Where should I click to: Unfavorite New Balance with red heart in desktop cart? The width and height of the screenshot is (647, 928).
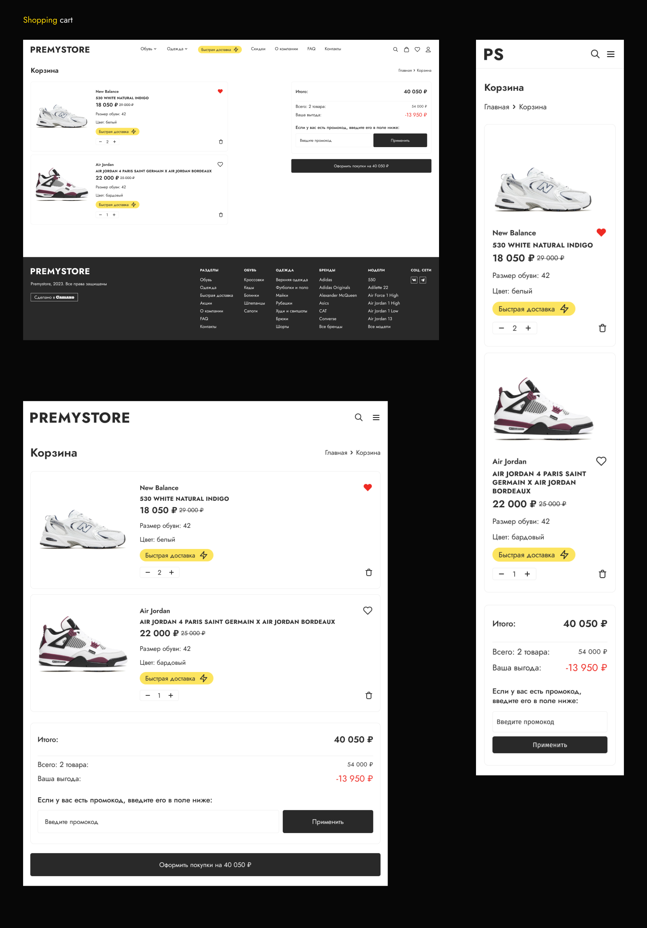click(220, 91)
